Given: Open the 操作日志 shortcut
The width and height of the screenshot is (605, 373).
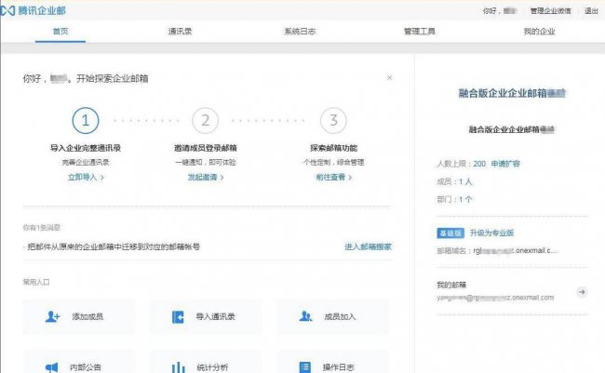Looking at the screenshot, I should (333, 362).
